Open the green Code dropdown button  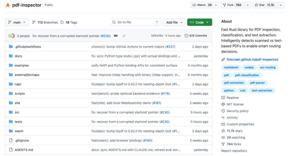pyautogui.click(x=199, y=22)
